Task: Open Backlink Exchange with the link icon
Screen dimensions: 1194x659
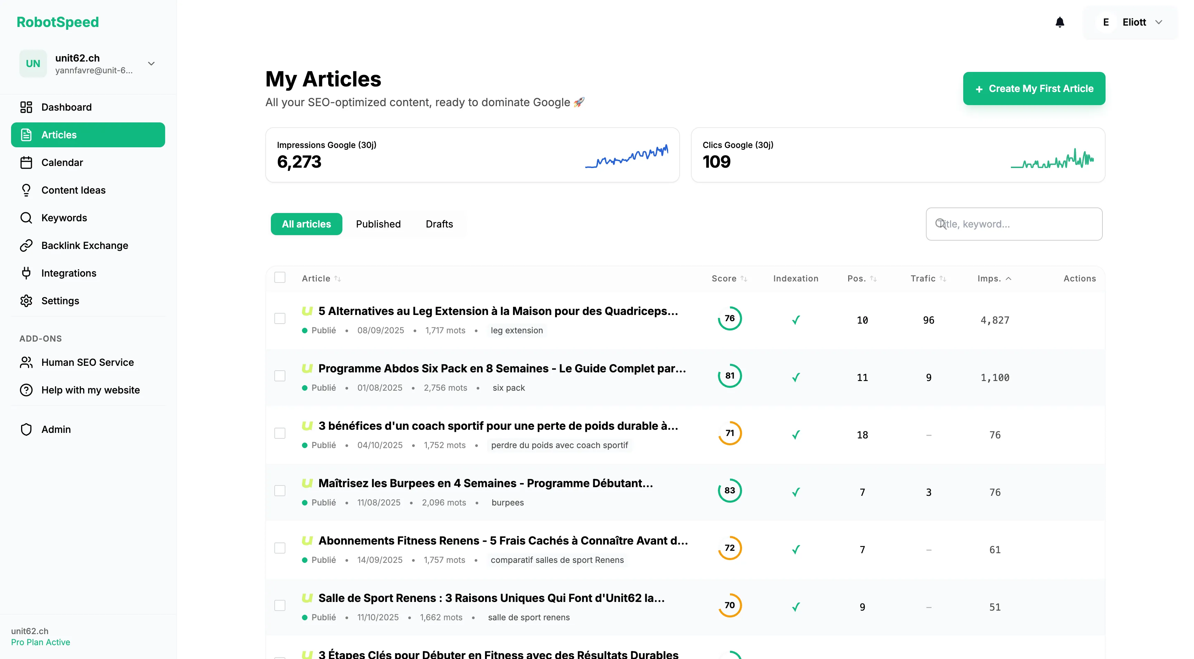Action: (x=26, y=245)
